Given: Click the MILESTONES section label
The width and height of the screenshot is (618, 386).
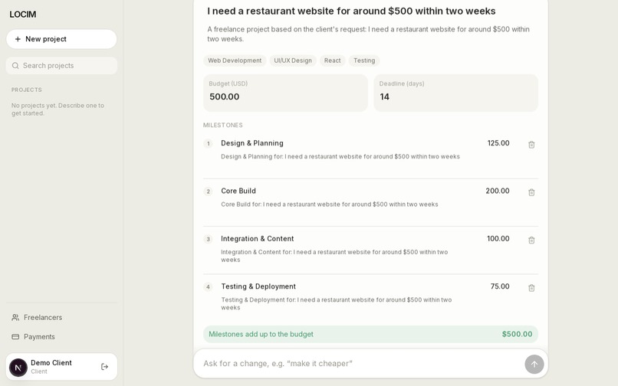Looking at the screenshot, I should click(x=222, y=126).
